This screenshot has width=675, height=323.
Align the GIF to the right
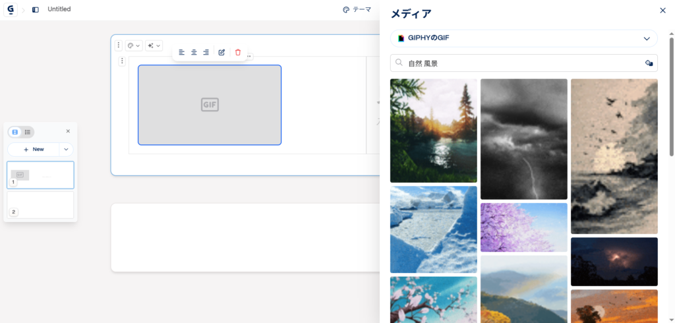[x=206, y=52]
